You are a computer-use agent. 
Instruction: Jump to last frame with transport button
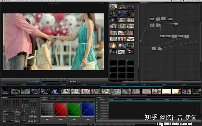(67, 80)
